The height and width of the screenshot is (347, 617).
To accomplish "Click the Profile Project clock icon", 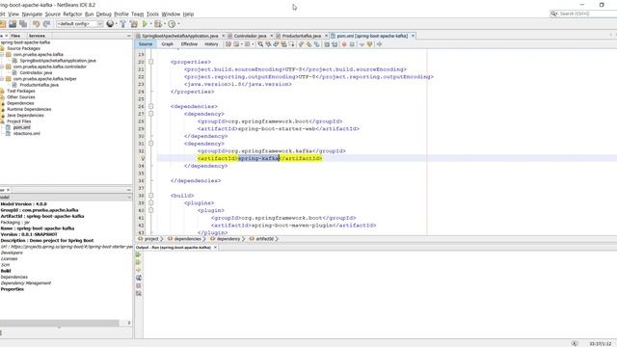I will point(172,24).
